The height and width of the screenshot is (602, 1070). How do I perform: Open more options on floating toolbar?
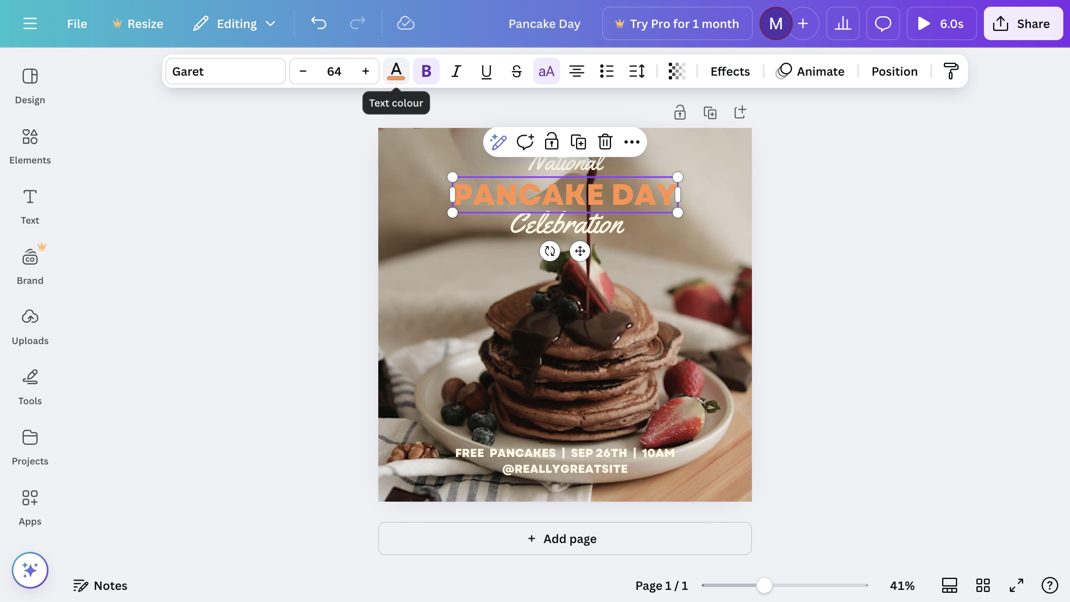(632, 142)
